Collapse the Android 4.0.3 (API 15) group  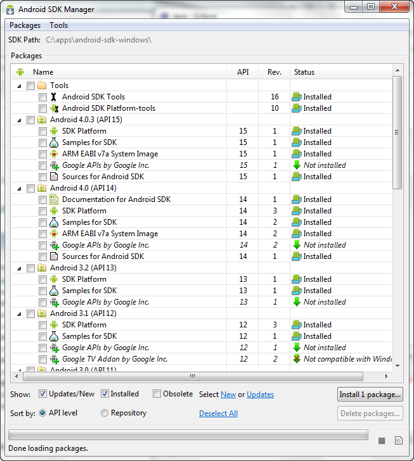(20, 120)
